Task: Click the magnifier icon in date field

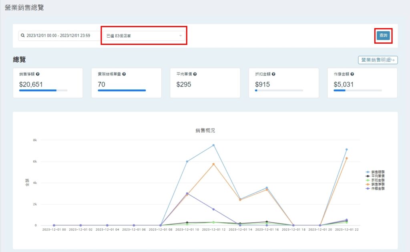Action: click(23, 36)
